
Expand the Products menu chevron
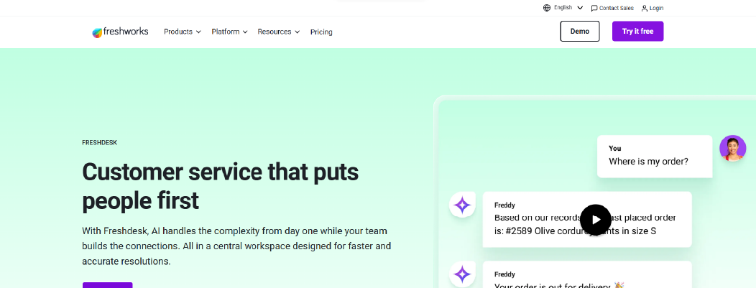(198, 32)
